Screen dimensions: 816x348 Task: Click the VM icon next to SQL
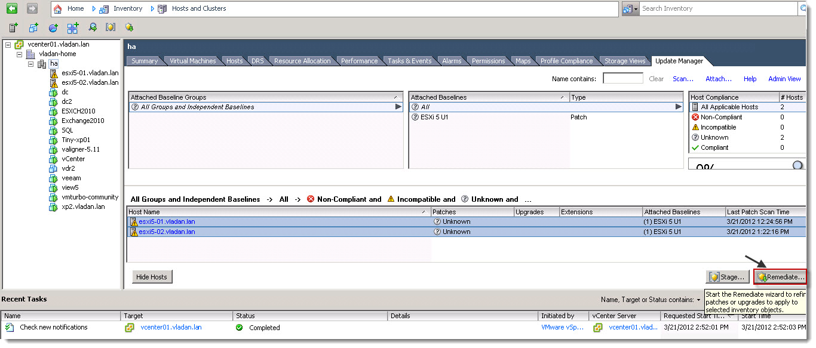pyautogui.click(x=54, y=131)
